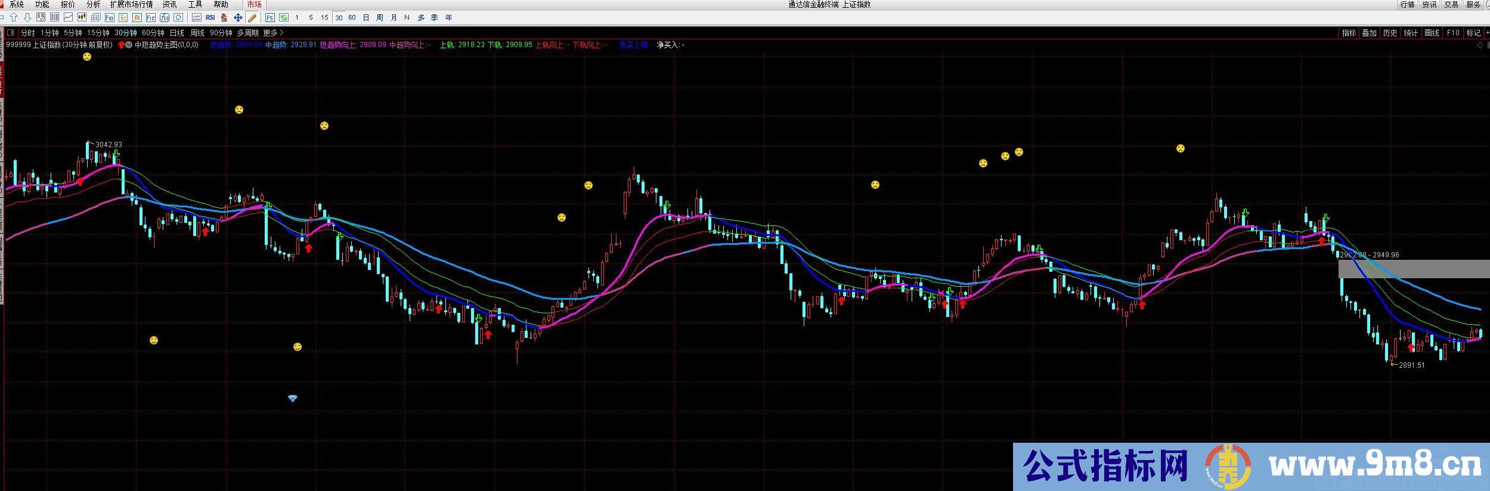Screen dimensions: 1490x491
Task: Open the 扩展市场行情 menu
Action: [x=131, y=4]
